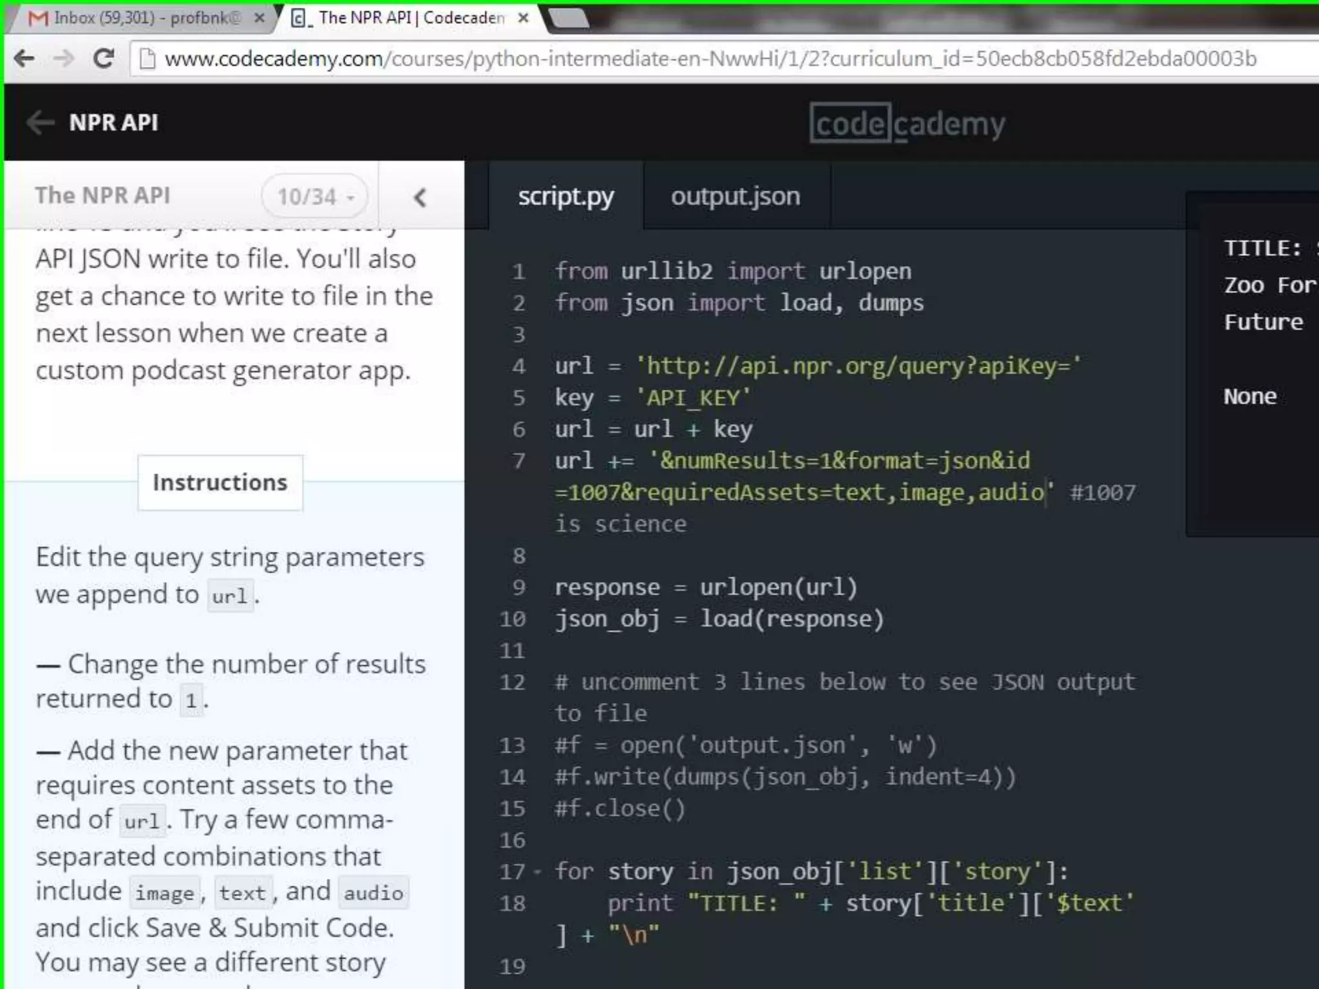Click from json import load, dumps line
This screenshot has width=1319, height=989.
point(739,303)
